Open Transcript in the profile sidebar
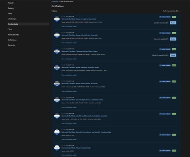The image size is (190, 157). point(12,45)
